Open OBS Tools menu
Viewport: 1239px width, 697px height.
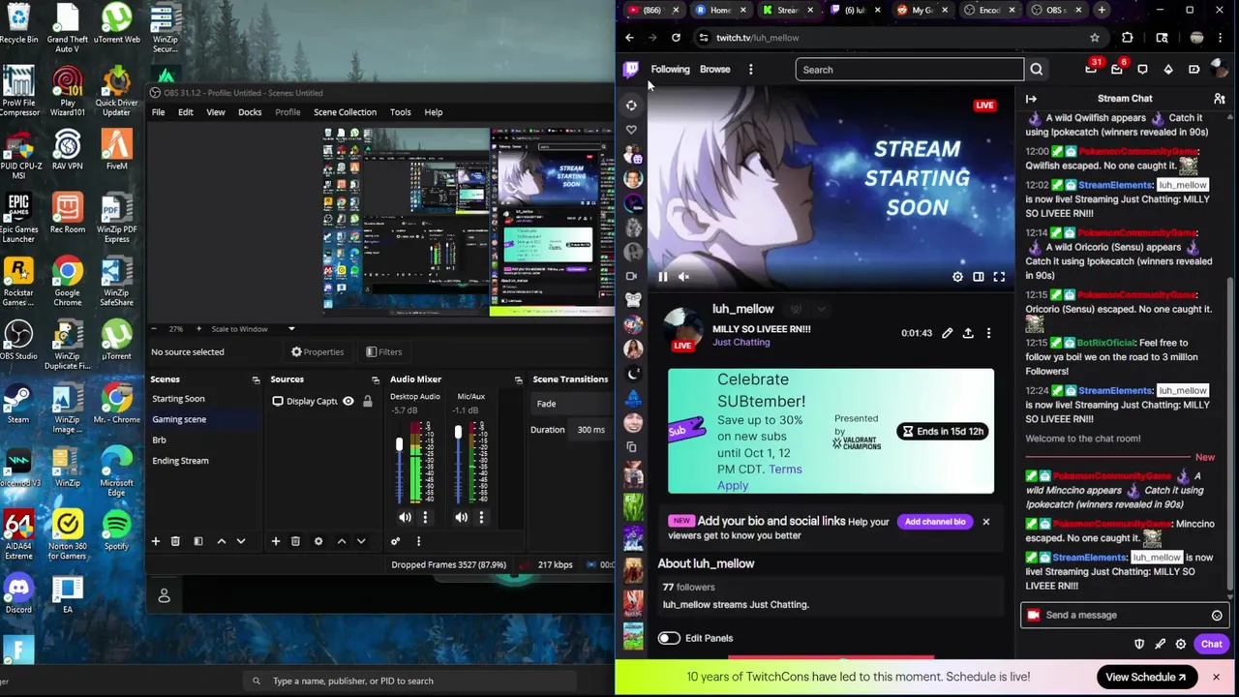click(x=400, y=112)
